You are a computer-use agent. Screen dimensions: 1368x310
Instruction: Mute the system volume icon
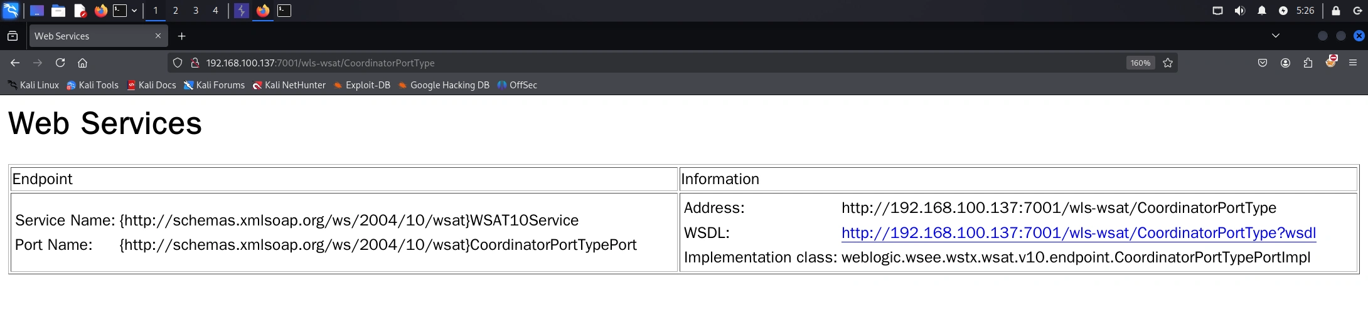tap(1239, 11)
